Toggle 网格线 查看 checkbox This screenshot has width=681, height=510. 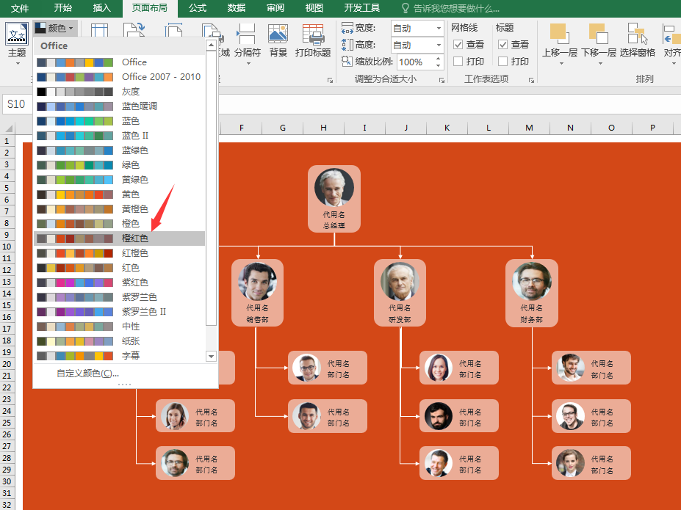click(x=458, y=44)
